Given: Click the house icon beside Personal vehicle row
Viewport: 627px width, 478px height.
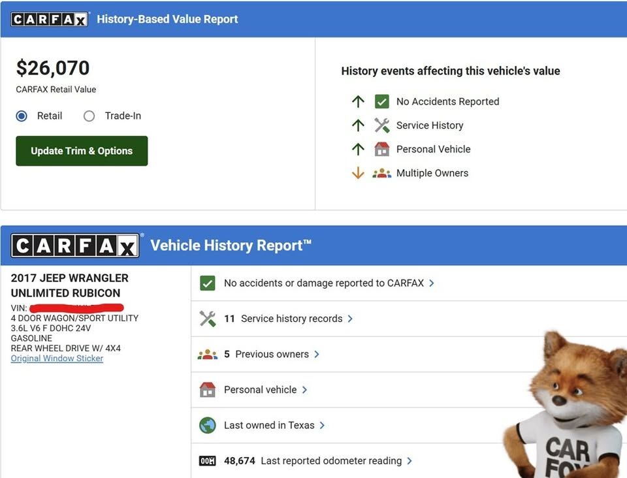Looking at the screenshot, I should (x=207, y=390).
